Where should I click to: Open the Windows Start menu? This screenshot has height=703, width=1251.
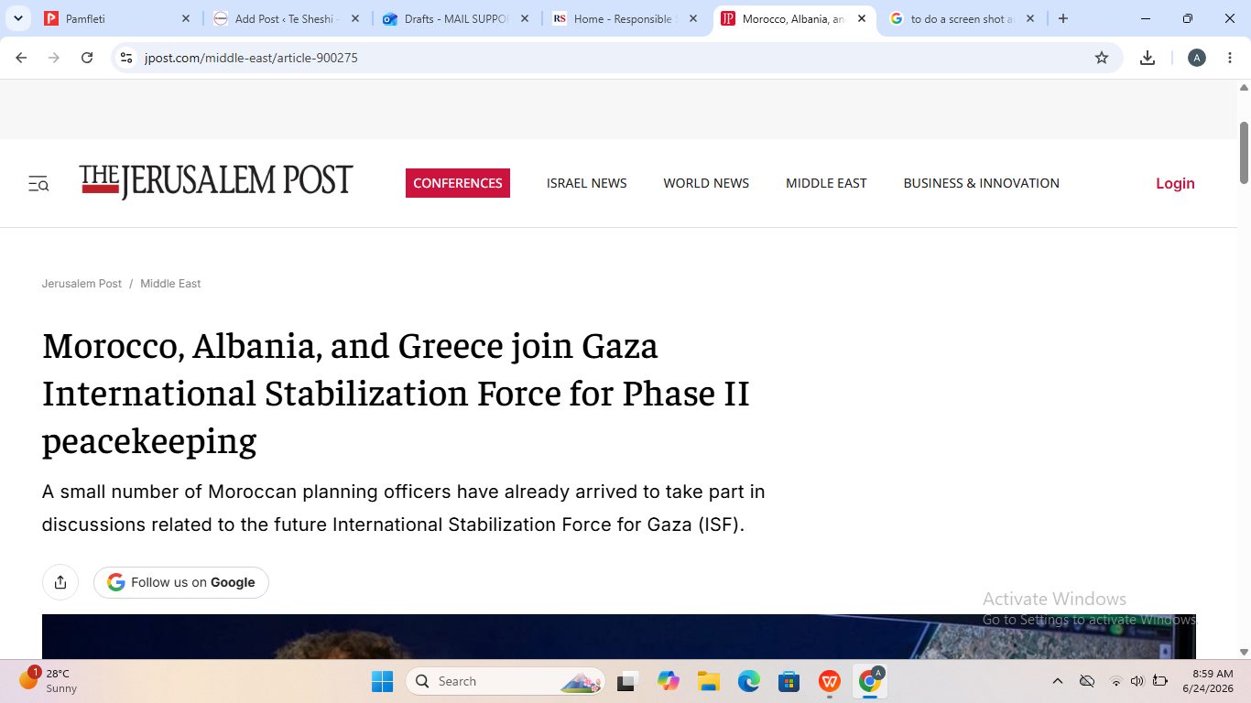pos(382,681)
